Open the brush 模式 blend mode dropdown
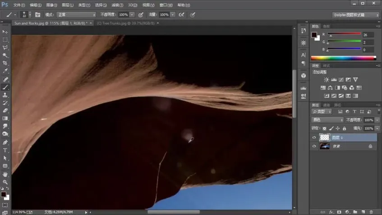The height and width of the screenshot is (215, 382). click(x=76, y=15)
